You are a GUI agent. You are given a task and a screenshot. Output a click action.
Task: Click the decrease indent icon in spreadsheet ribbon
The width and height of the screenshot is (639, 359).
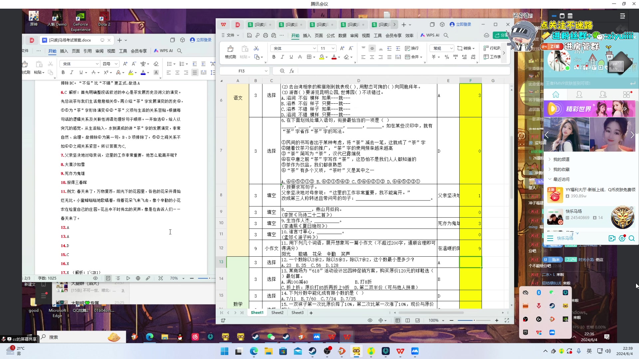pyautogui.click(x=389, y=49)
